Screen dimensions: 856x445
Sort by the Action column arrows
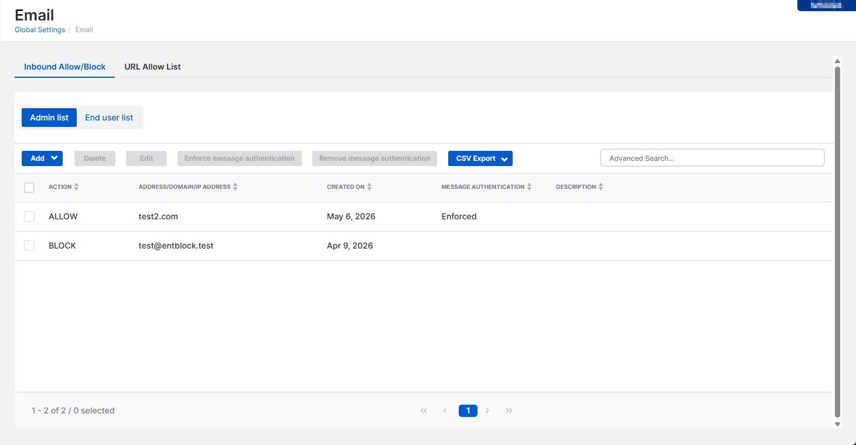pyautogui.click(x=76, y=187)
